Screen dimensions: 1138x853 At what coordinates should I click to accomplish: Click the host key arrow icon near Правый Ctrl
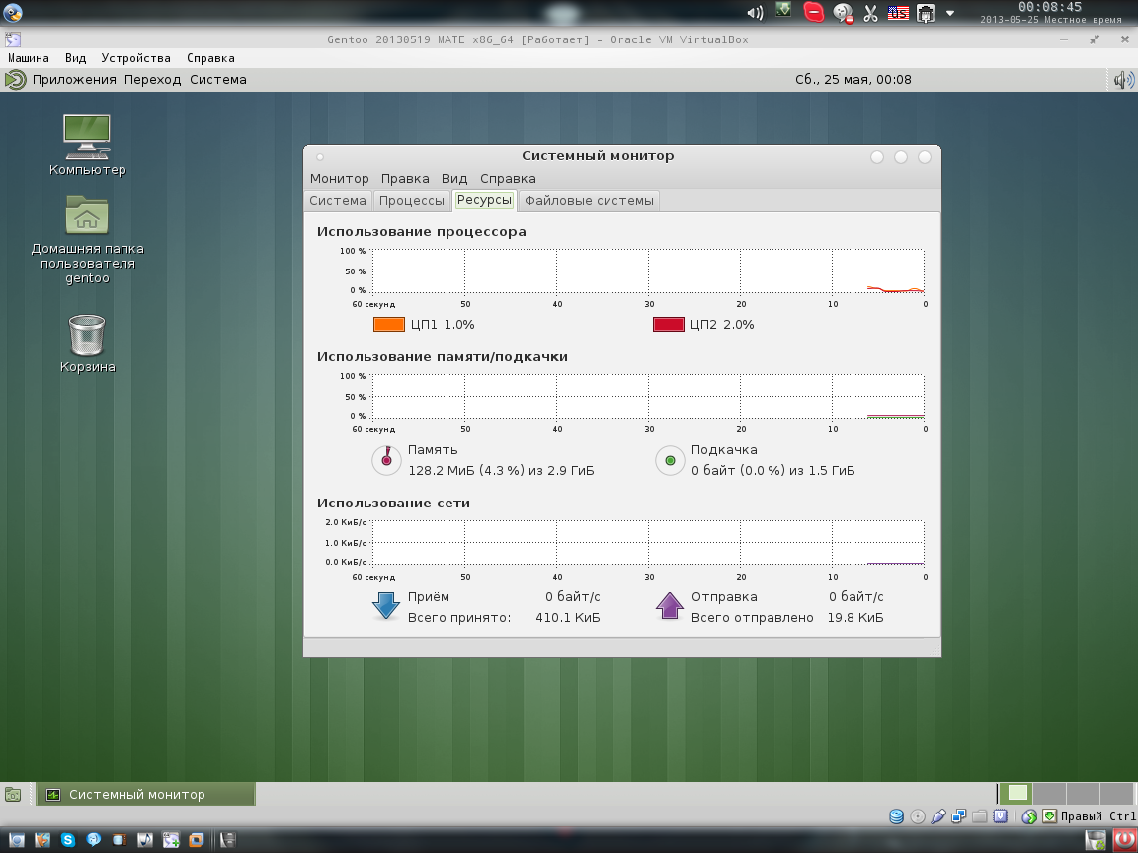click(1049, 816)
